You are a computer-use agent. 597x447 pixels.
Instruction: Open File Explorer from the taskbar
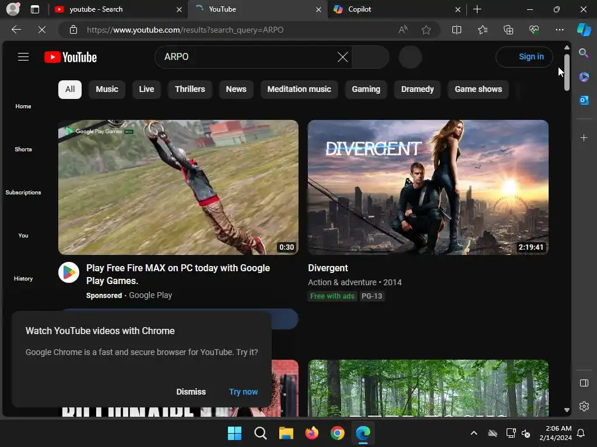(286, 433)
